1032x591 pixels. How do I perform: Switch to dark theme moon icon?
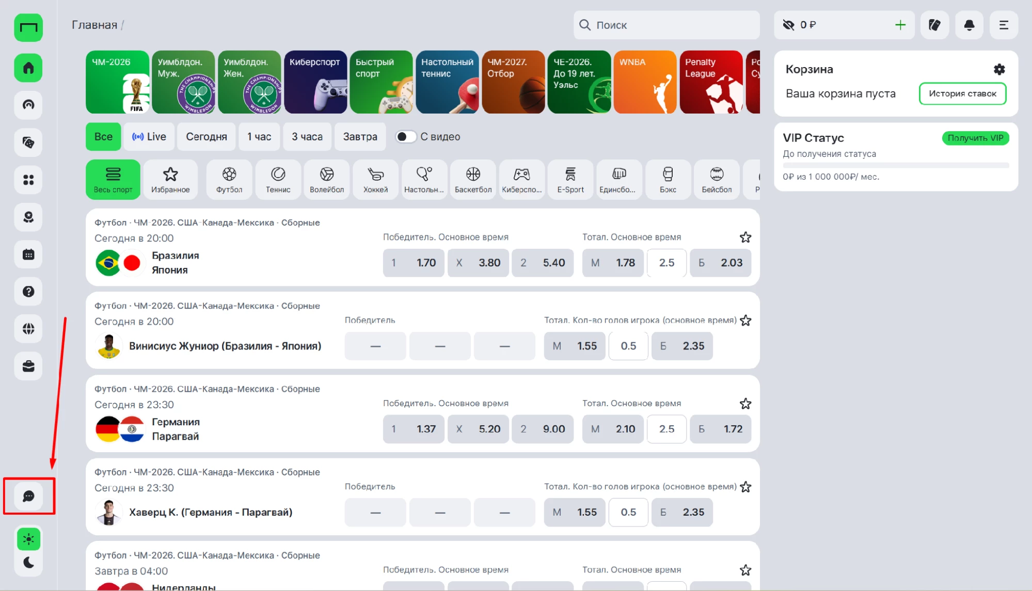coord(28,562)
